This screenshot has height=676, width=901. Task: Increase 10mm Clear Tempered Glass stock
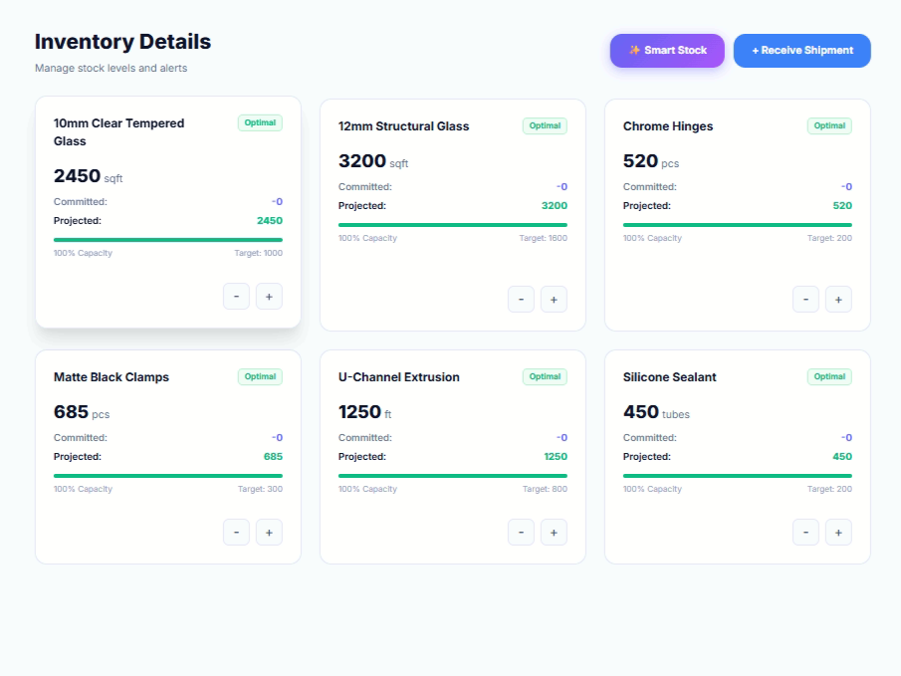pos(269,297)
